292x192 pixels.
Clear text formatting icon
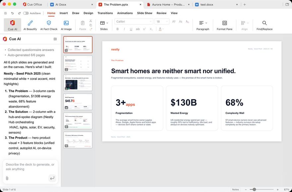click(x=187, y=22)
